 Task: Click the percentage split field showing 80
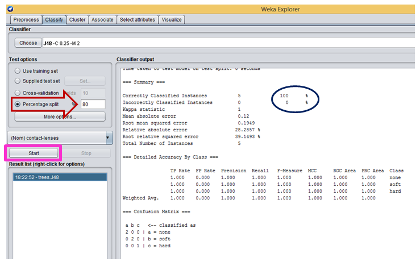(93, 104)
